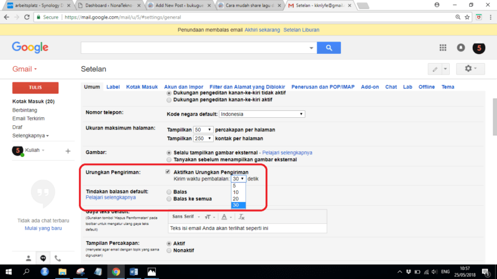Click the zoom magnifier in address bar
This screenshot has width=497, height=279.
coord(458,17)
